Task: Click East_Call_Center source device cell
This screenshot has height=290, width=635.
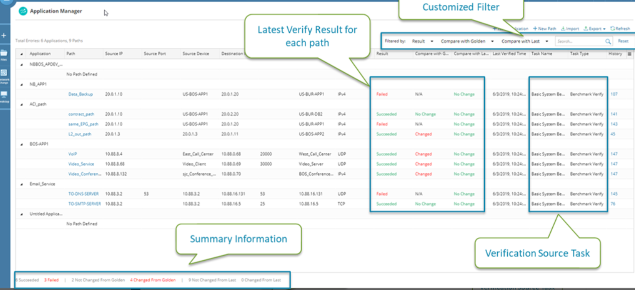Action: coord(198,154)
